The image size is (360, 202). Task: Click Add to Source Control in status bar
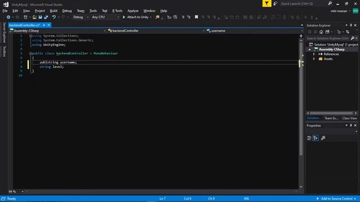click(x=336, y=199)
